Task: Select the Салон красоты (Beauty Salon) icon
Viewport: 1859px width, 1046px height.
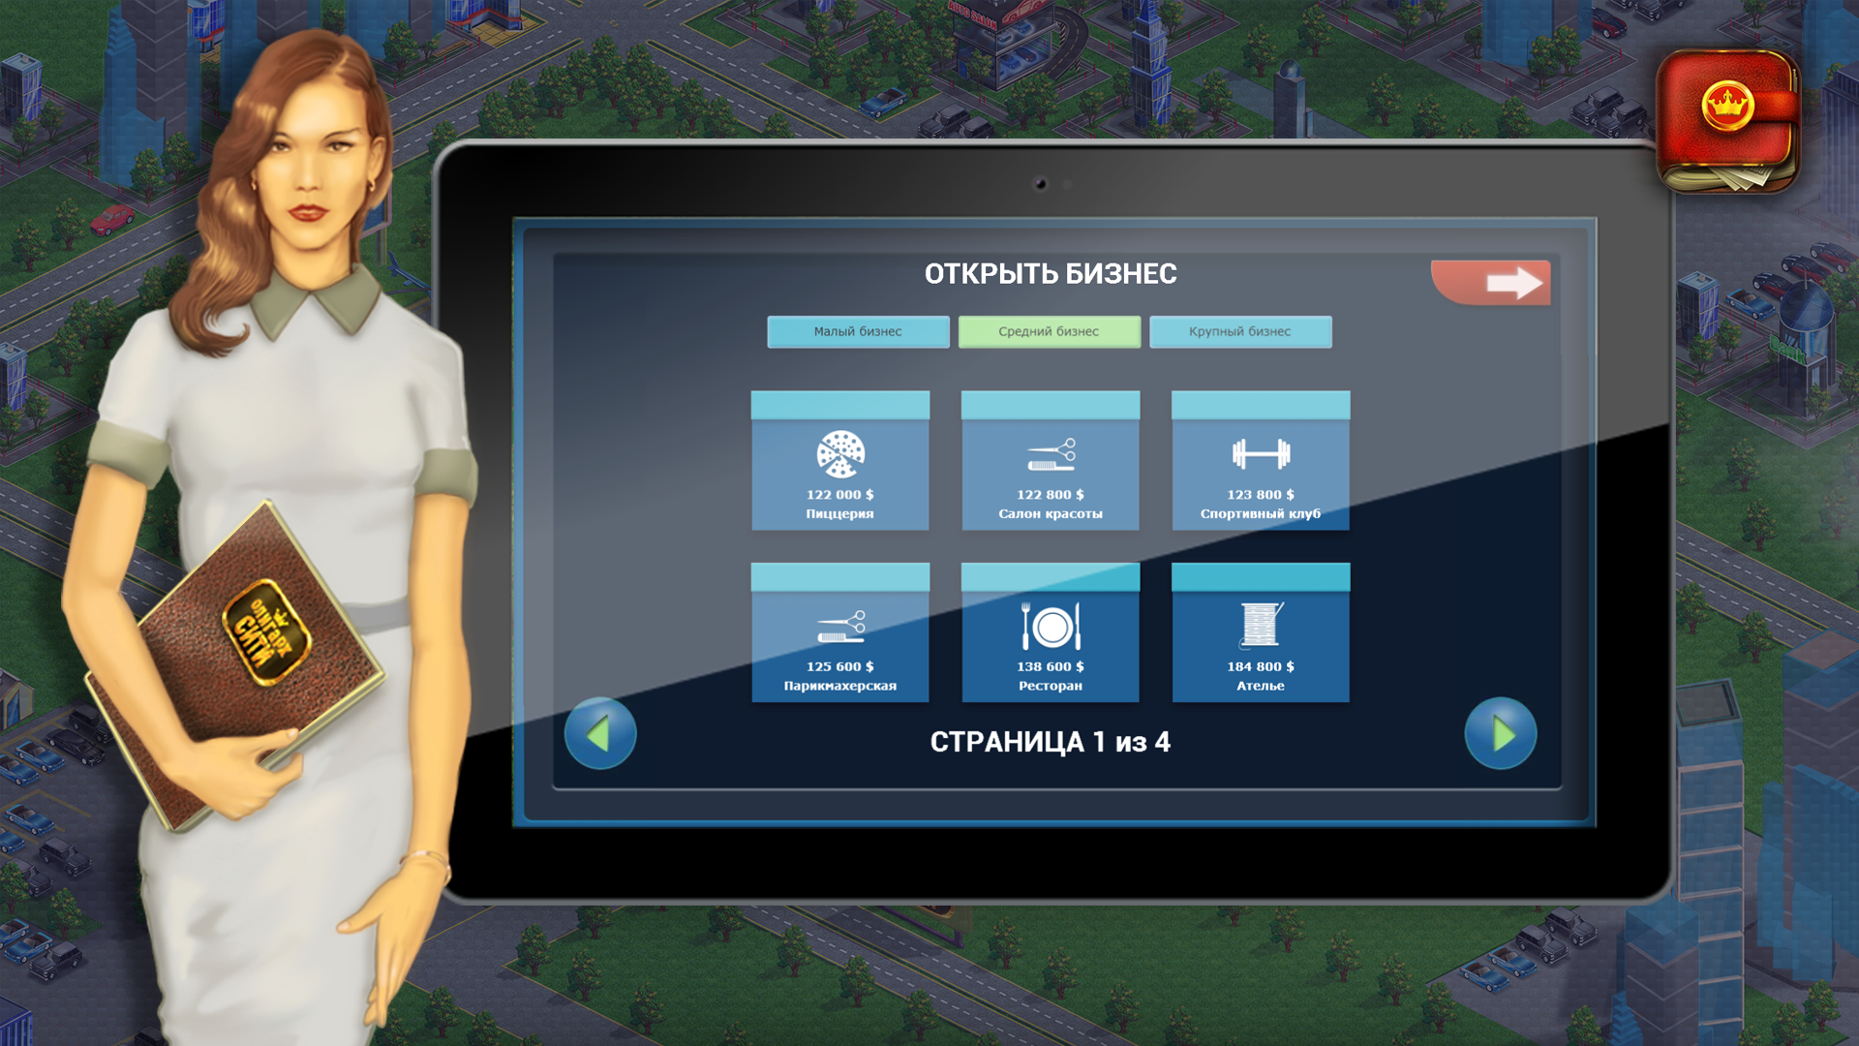Action: [x=1050, y=460]
